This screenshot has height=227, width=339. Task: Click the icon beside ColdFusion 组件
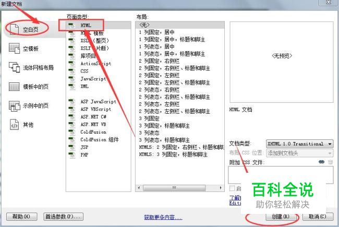point(71,139)
